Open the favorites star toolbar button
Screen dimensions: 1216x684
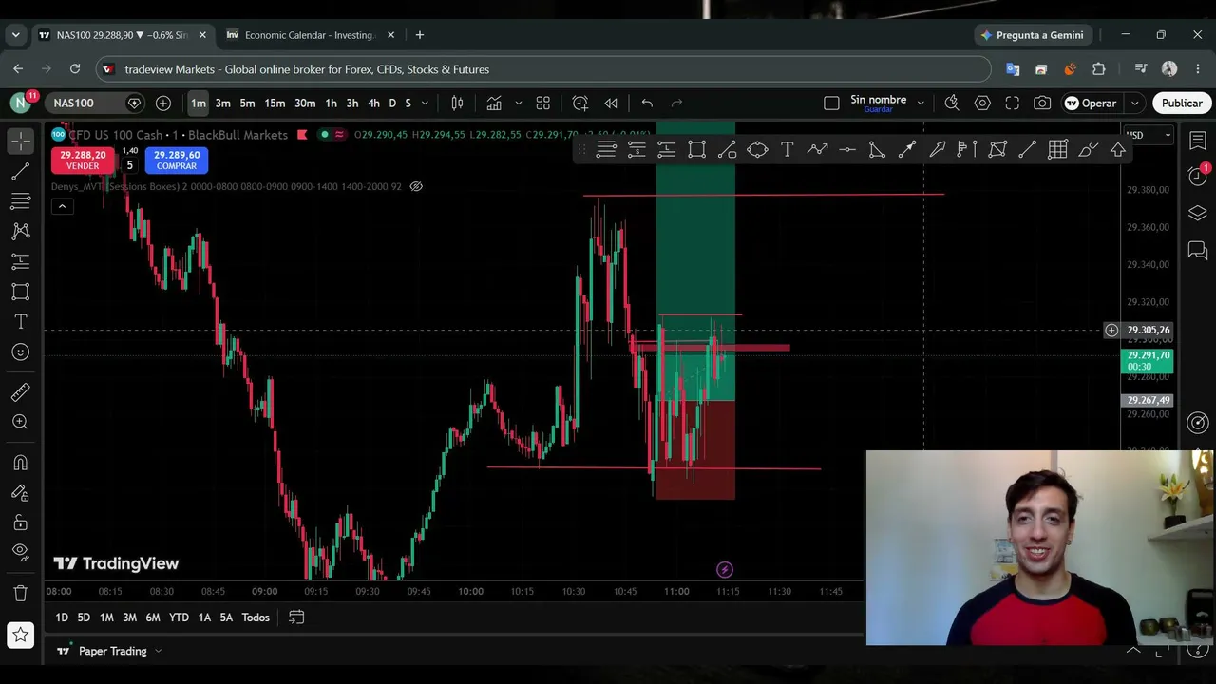pyautogui.click(x=20, y=635)
